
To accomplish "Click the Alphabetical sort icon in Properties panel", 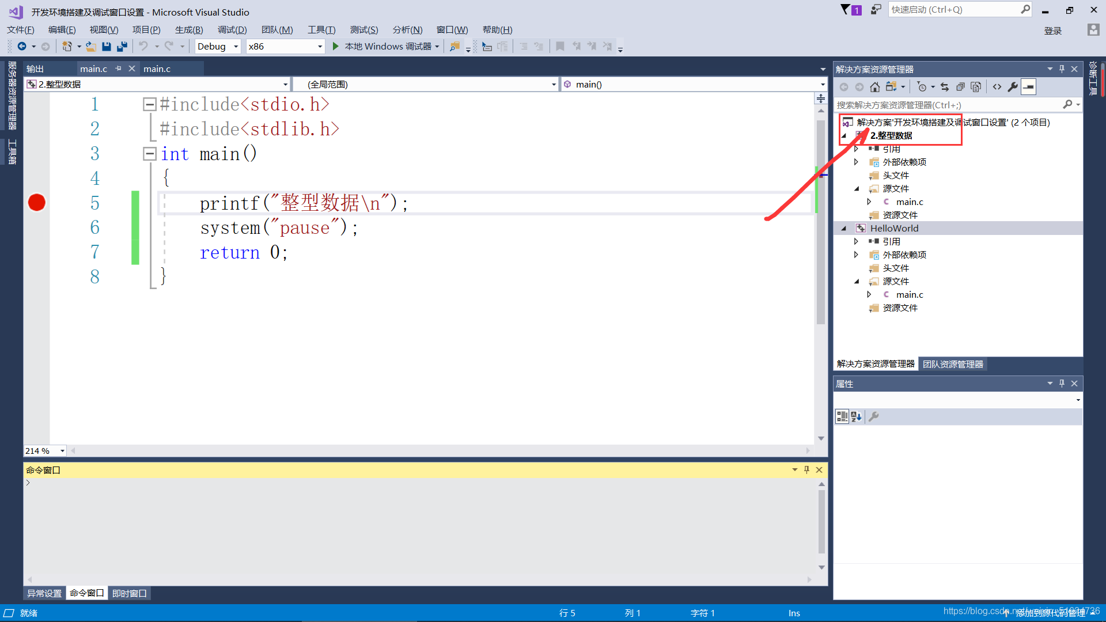I will tap(857, 417).
